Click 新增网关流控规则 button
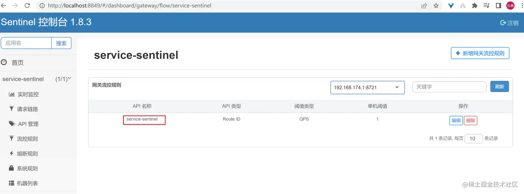Image resolution: width=524 pixels, height=194 pixels. [x=480, y=53]
